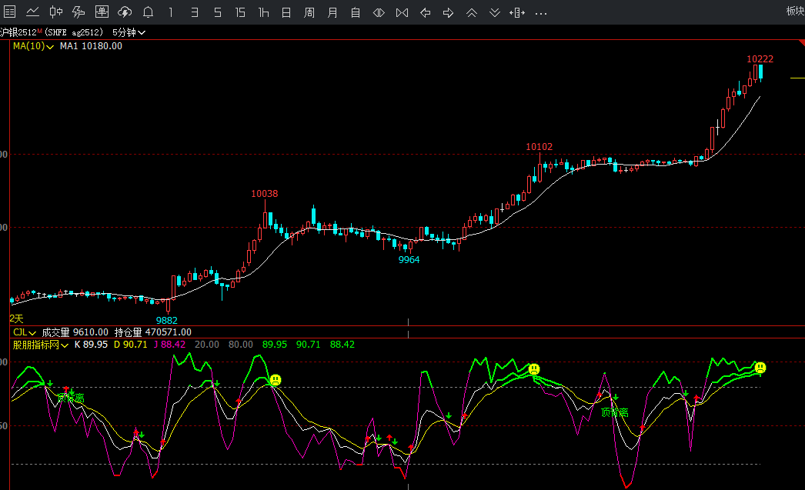805x490 pixels.
Task: Click the left arrow navigation icon
Action: [x=425, y=12]
